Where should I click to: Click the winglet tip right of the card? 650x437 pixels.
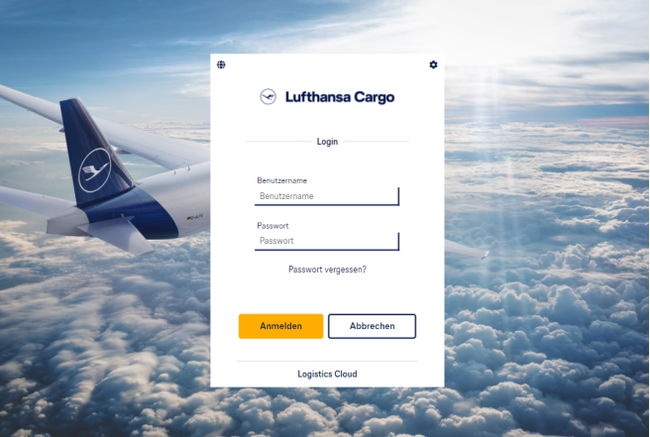(x=468, y=250)
